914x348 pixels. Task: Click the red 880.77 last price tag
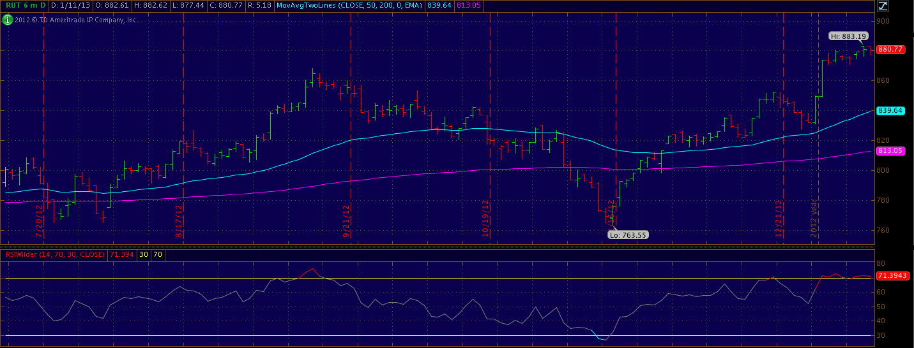pos(890,49)
